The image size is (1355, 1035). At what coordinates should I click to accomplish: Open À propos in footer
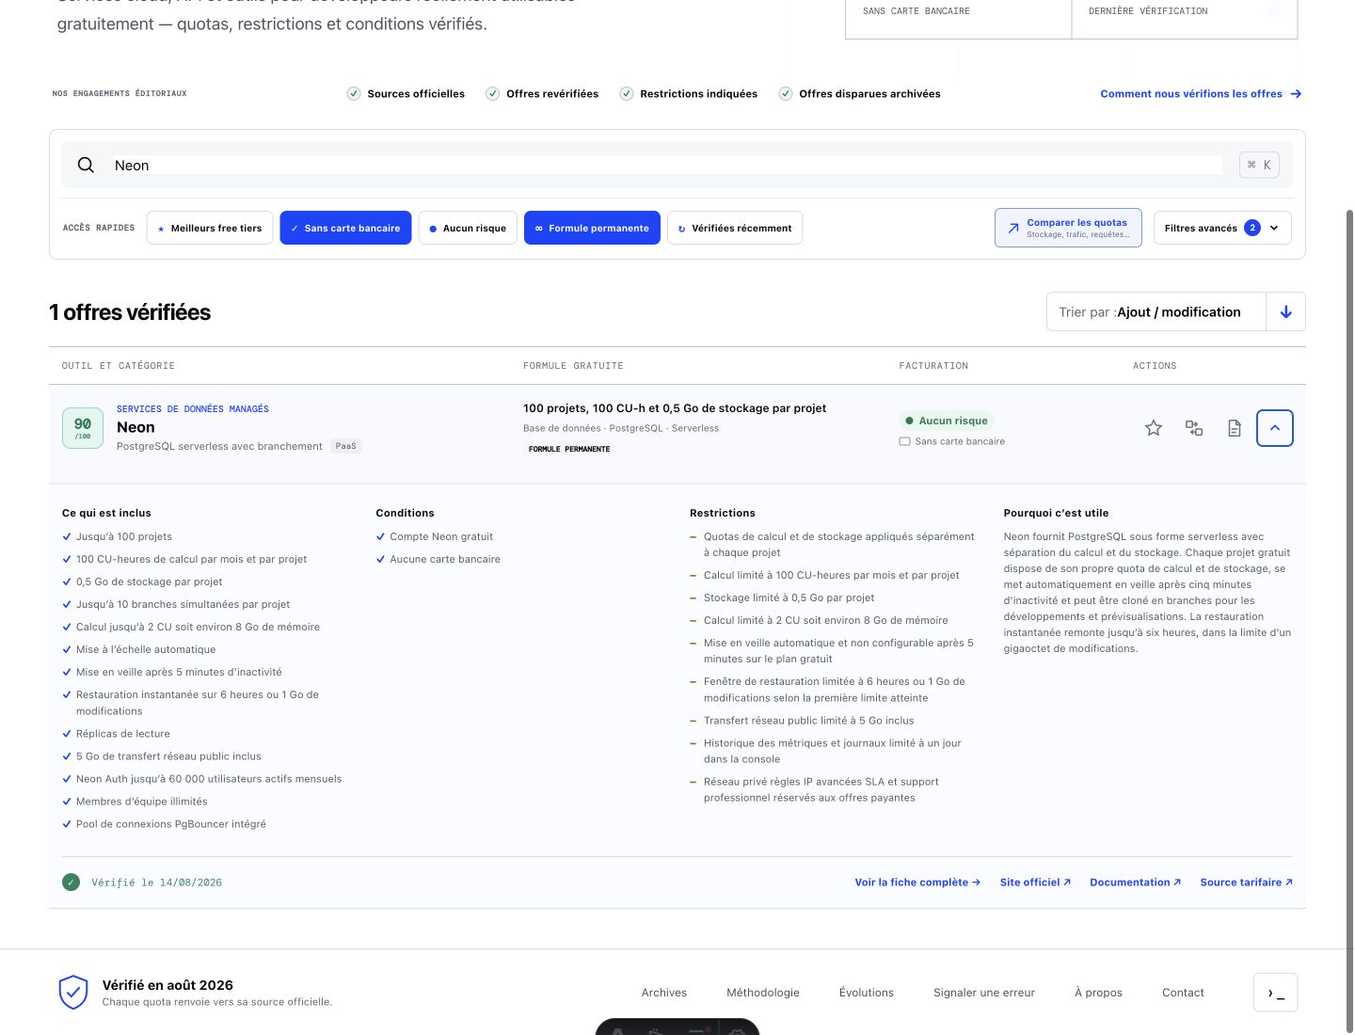coord(1098,993)
